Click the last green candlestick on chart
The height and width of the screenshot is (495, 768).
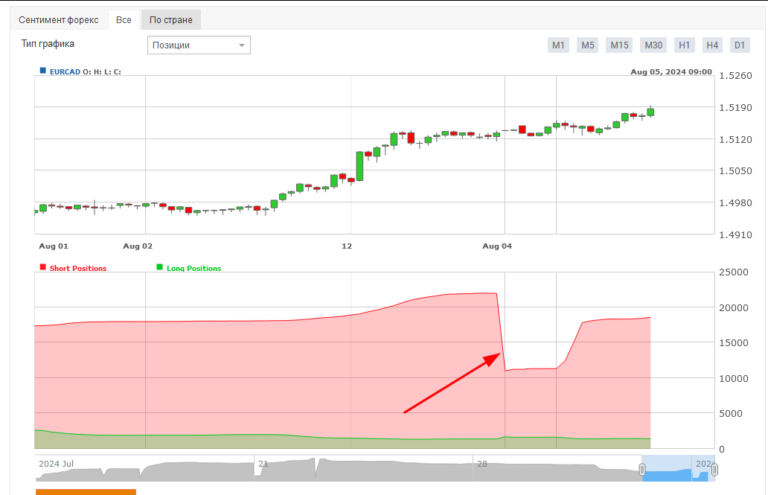650,112
